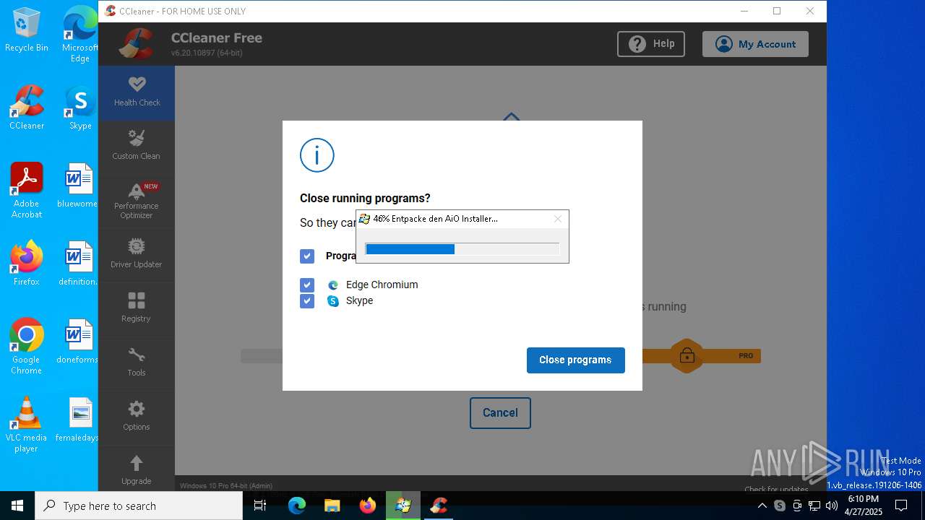Switch to installer taskbar item
The width and height of the screenshot is (925, 520).
(403, 506)
